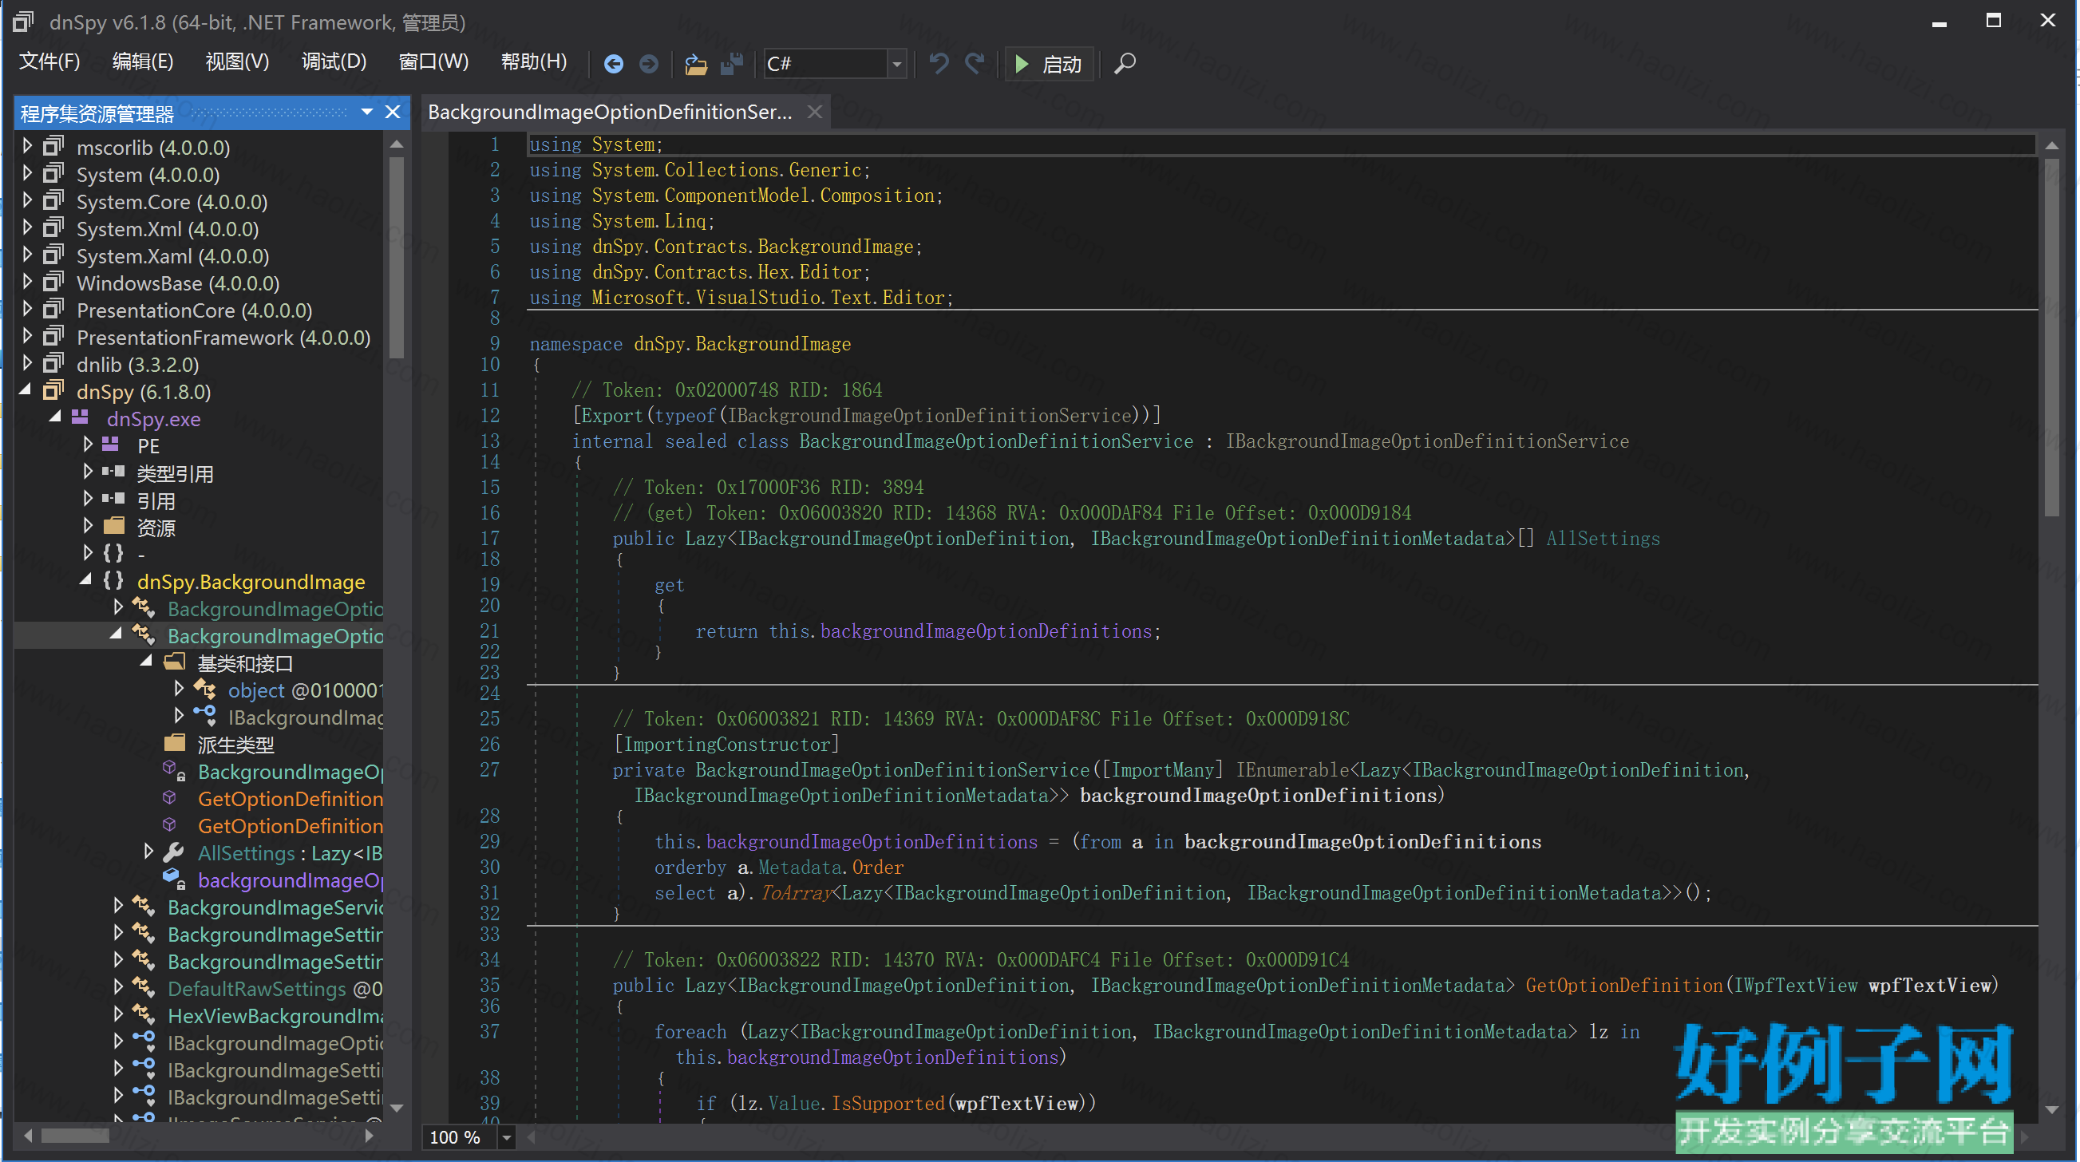The height and width of the screenshot is (1162, 2080).
Task: Collapse the dnSpy.BackgroundImage namespace
Action: tap(86, 580)
